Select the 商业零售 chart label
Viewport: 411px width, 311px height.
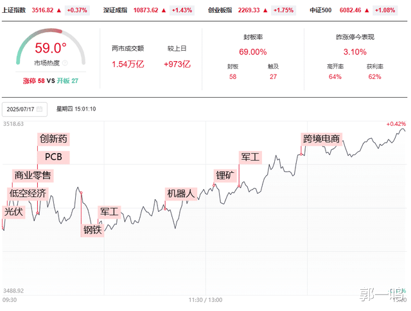coord(33,175)
